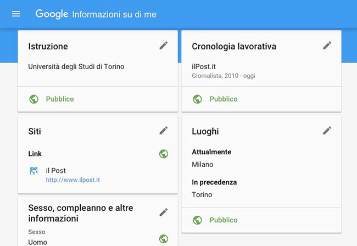Select the Università degli Studi di Torino entry

(x=76, y=67)
